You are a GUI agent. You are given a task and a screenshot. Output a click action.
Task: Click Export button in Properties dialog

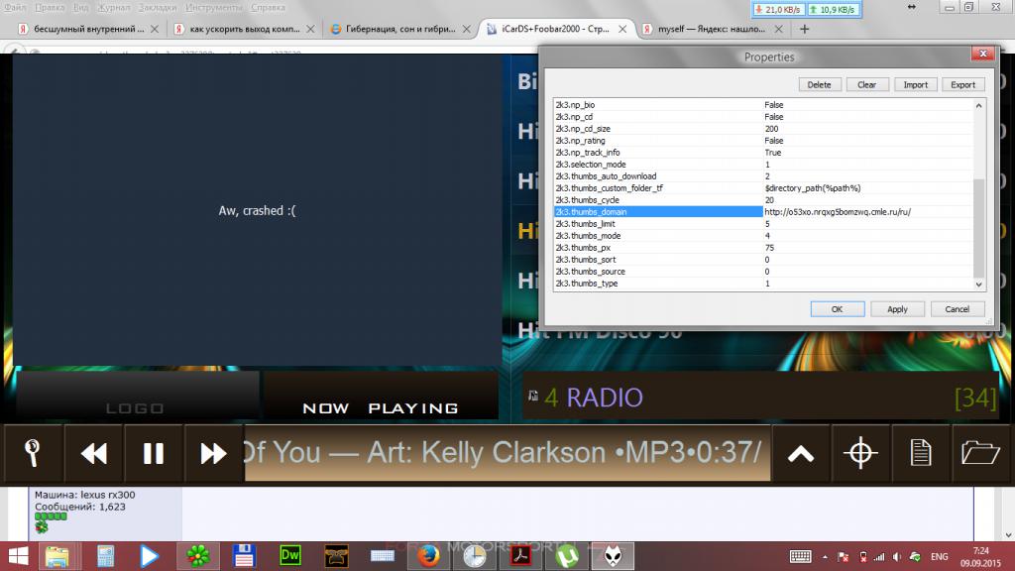[962, 85]
